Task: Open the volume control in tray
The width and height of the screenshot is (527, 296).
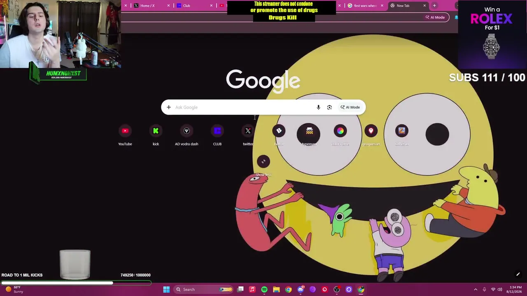Action: tap(500, 289)
